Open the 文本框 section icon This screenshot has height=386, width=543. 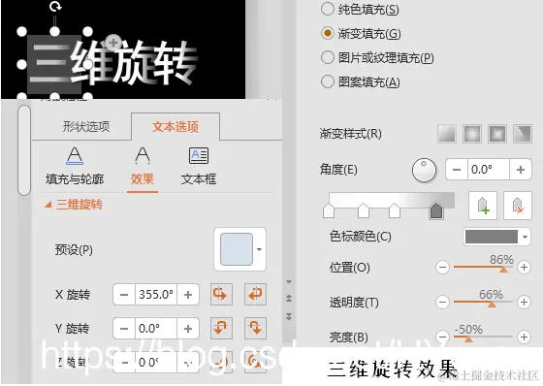point(199,166)
